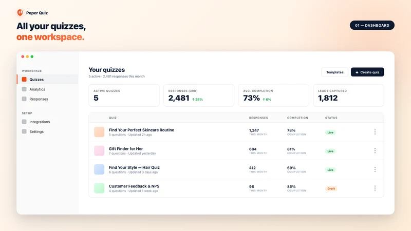
Task: Open more options for Gift Finder for Her
Action: coord(375,150)
